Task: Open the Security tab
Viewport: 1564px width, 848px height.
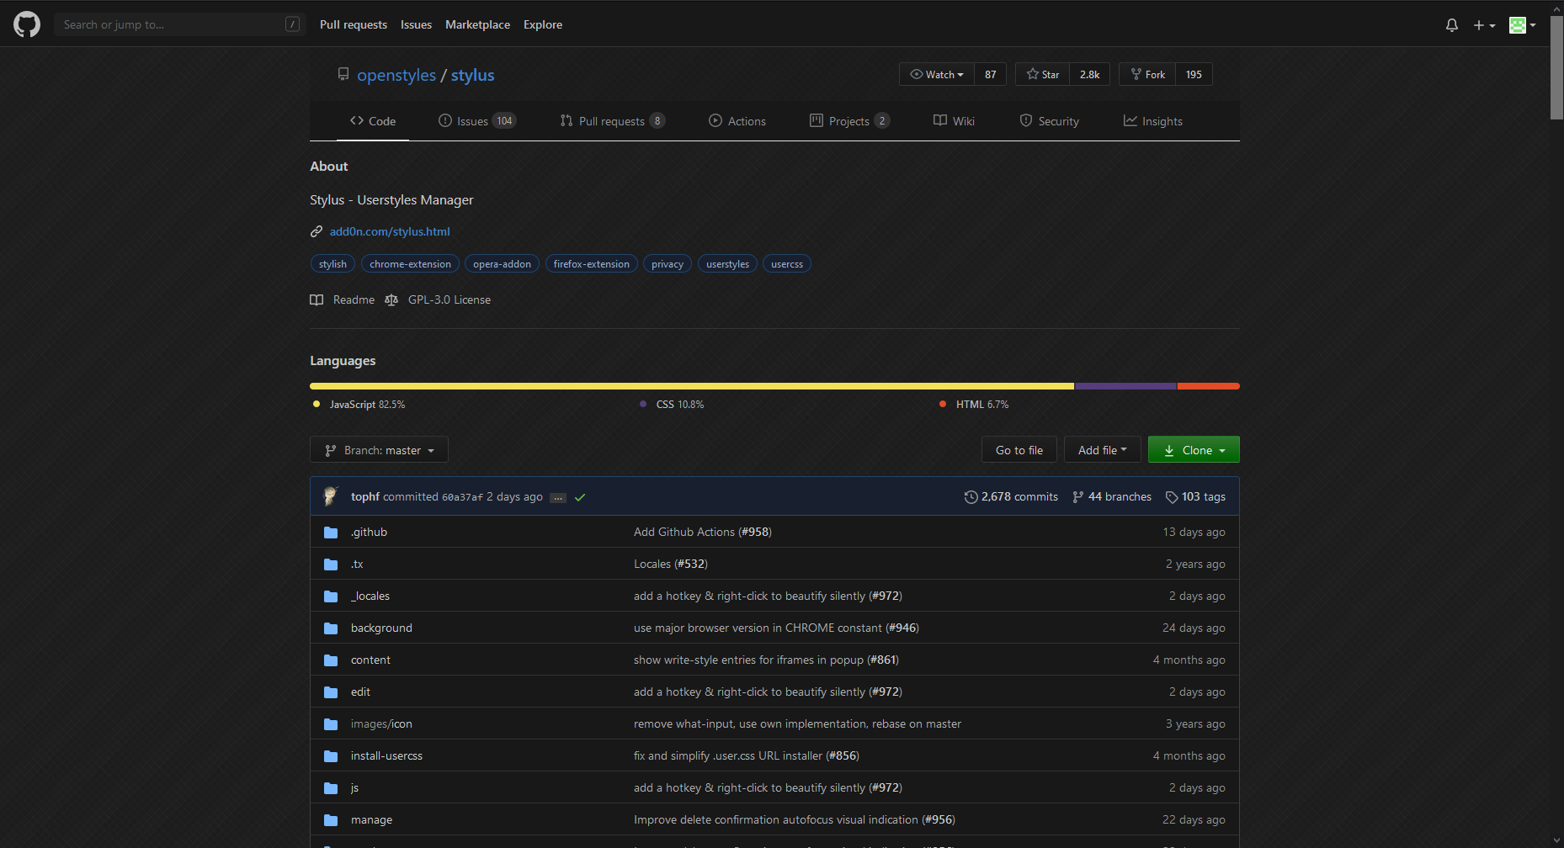Action: (x=1049, y=121)
